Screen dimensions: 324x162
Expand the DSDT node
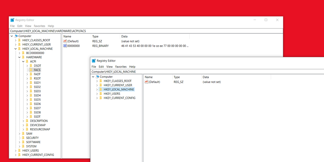coord(27,66)
